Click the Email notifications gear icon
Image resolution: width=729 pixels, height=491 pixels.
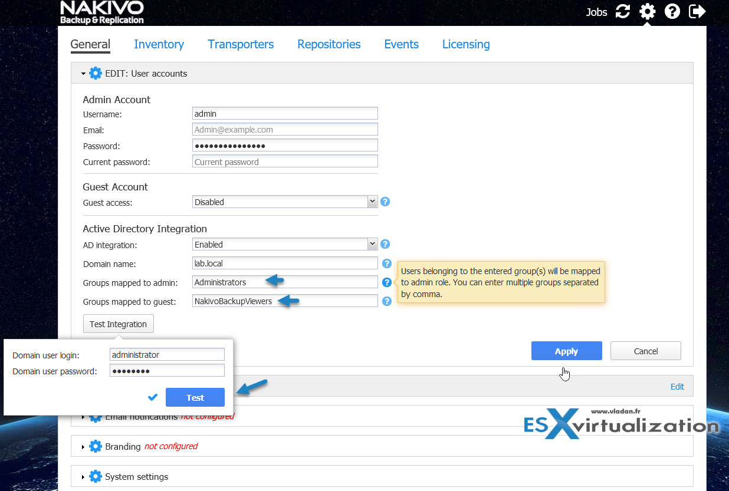coord(96,417)
